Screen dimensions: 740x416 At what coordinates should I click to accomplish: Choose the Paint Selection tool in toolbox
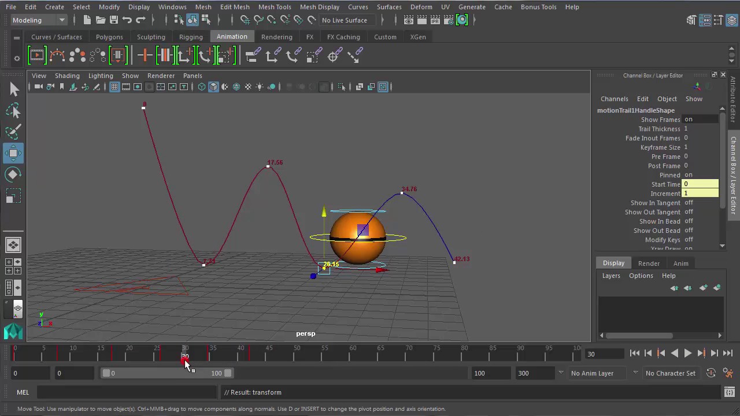tap(13, 132)
